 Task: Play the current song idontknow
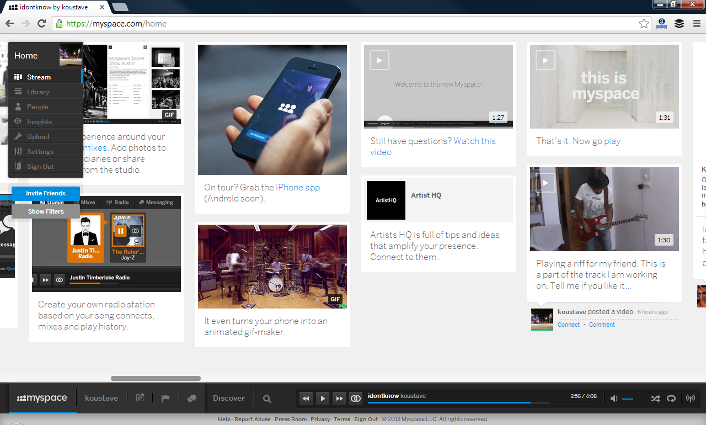323,398
